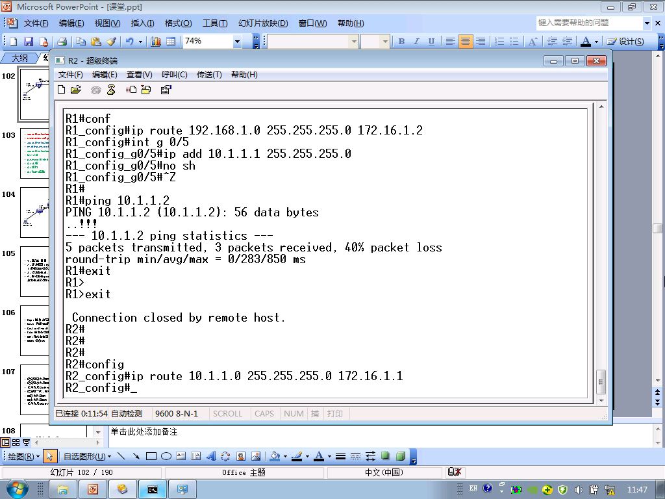The image size is (665, 499).
Task: Open help question box dropdown arrow
Action: pos(647,23)
